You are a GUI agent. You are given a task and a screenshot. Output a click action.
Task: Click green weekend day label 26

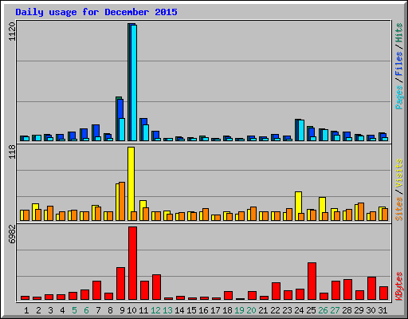point(323,310)
